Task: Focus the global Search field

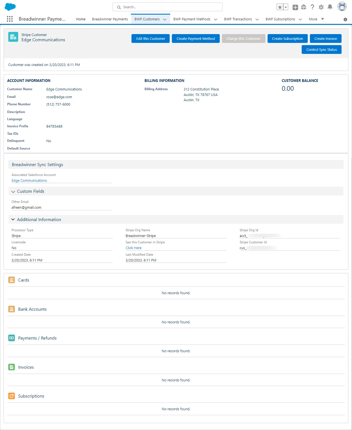Action: click(x=167, y=7)
